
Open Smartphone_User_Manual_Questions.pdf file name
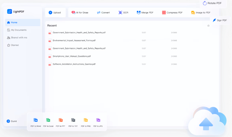click(x=72, y=56)
